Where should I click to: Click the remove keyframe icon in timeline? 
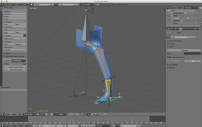pyautogui.click(x=140, y=126)
